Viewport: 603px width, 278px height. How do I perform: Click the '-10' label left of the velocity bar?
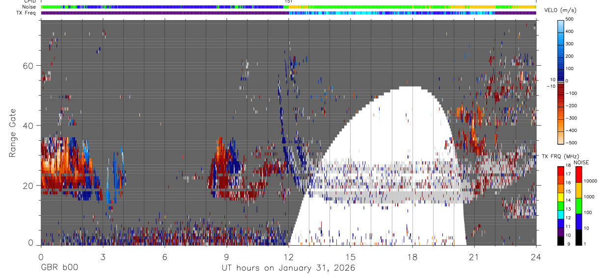click(550, 86)
